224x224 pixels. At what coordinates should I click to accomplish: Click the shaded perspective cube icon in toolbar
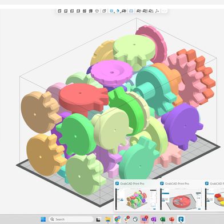click(x=104, y=11)
